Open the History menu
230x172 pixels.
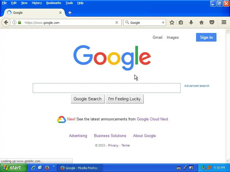[37, 3]
